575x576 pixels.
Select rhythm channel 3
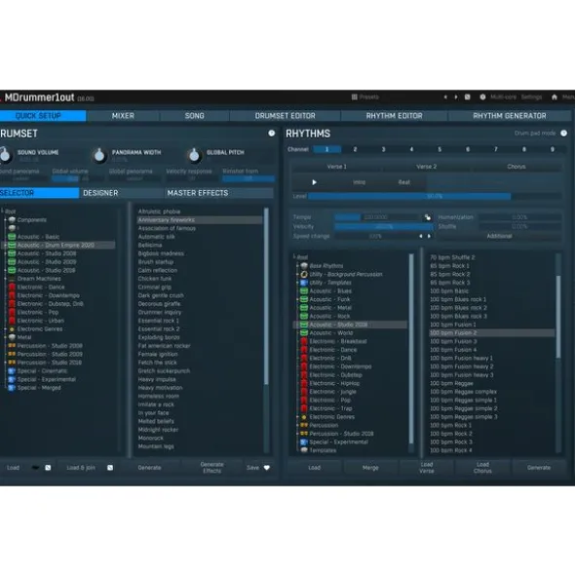click(x=383, y=149)
